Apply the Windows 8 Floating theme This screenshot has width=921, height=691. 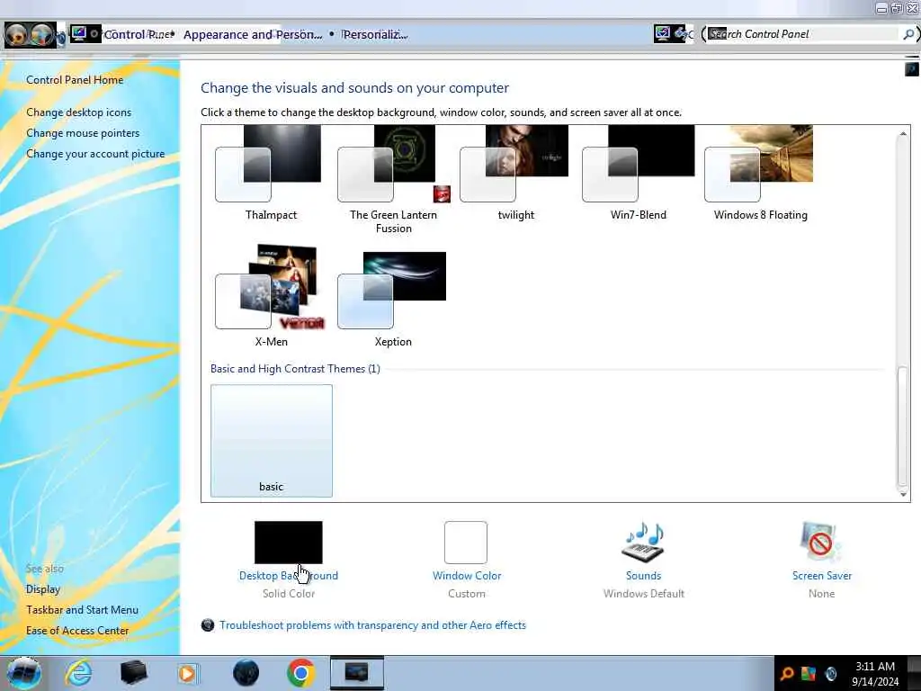760,174
